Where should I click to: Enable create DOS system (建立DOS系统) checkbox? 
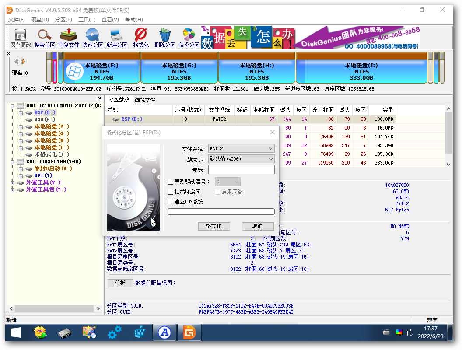pyautogui.click(x=170, y=202)
